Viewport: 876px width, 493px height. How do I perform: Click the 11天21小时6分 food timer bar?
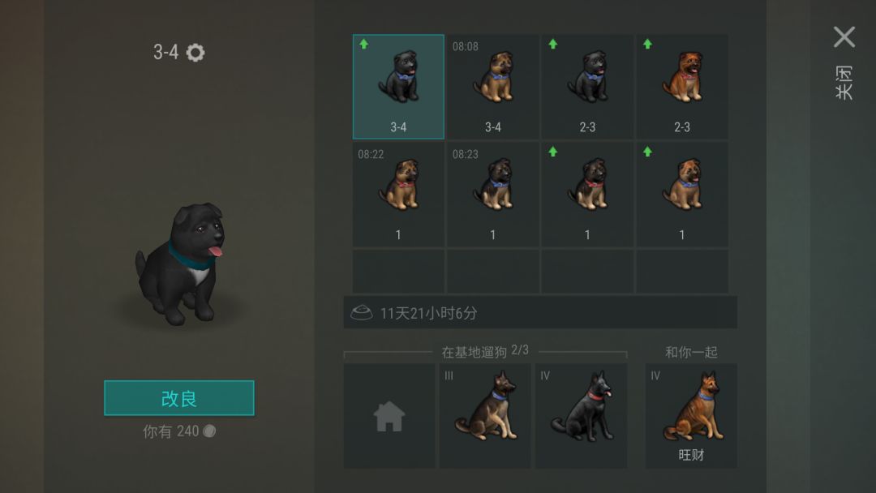point(540,313)
